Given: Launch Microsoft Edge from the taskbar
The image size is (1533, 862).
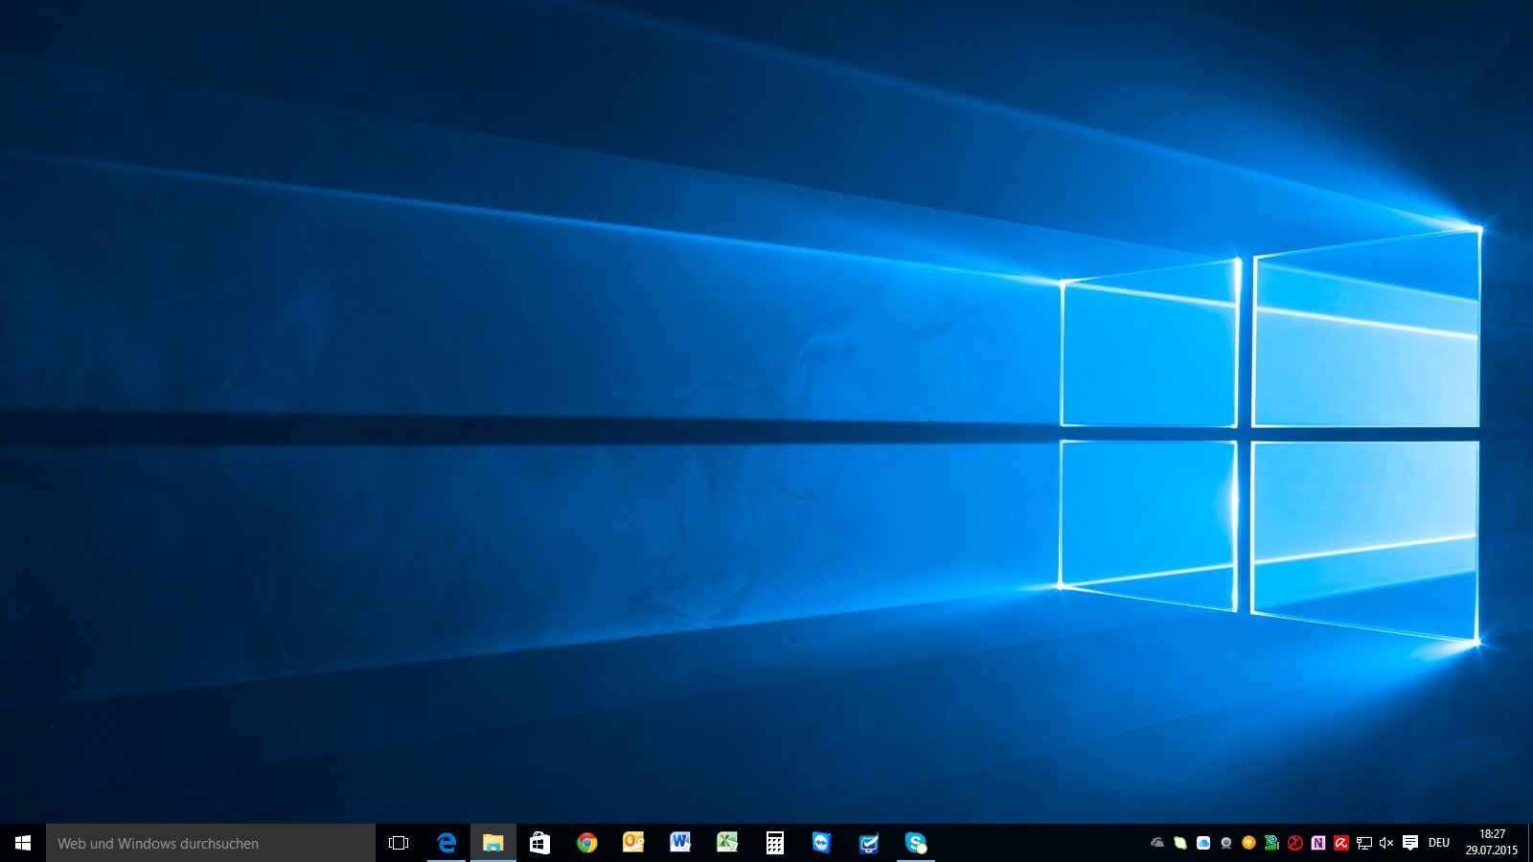Looking at the screenshot, I should (446, 843).
